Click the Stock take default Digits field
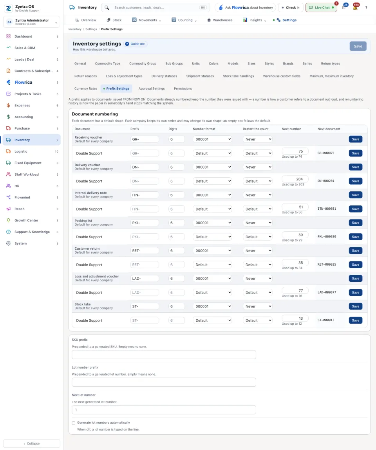The height and width of the screenshot is (450, 376). coord(176,306)
